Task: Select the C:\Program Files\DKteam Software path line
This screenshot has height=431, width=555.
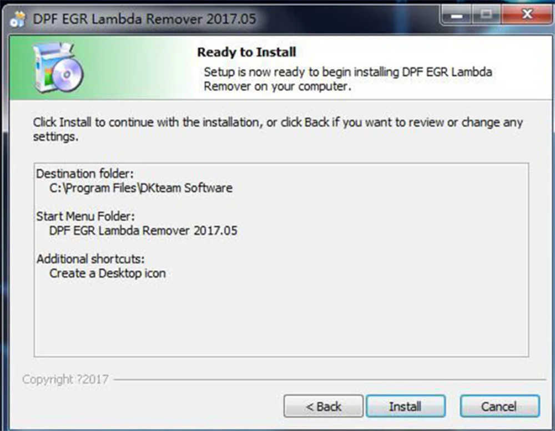Action: pyautogui.click(x=140, y=188)
